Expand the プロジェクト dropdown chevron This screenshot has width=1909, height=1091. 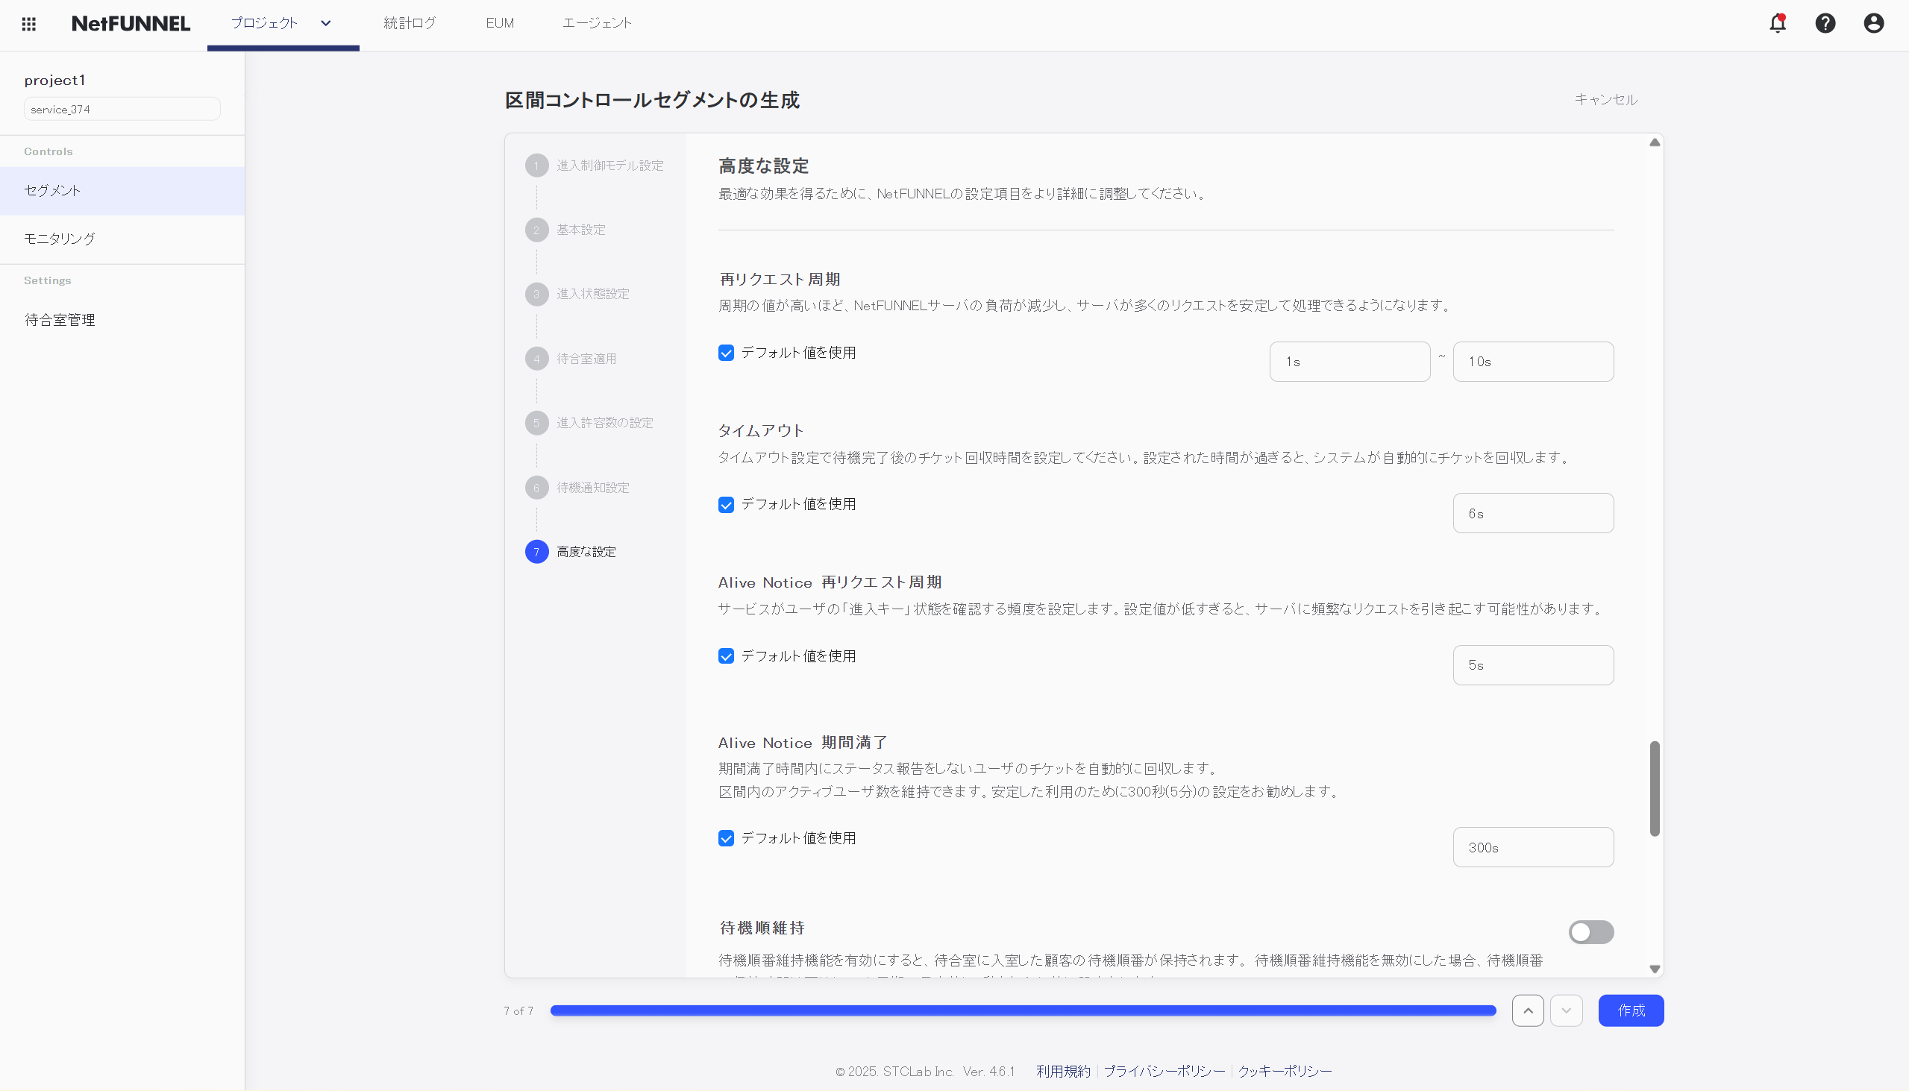[x=326, y=23]
